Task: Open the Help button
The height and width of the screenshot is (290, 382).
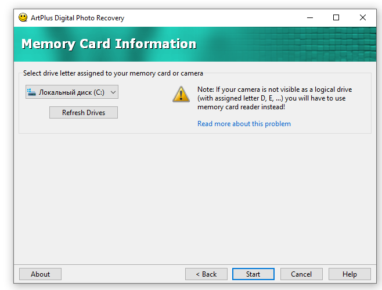Action: tap(349, 274)
